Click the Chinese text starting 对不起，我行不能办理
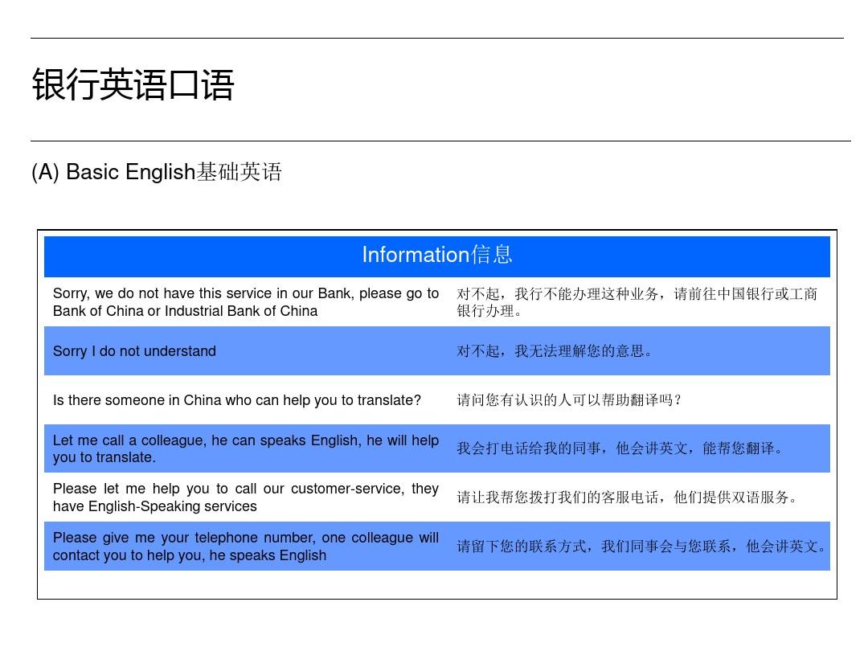868x651 pixels. [637, 301]
